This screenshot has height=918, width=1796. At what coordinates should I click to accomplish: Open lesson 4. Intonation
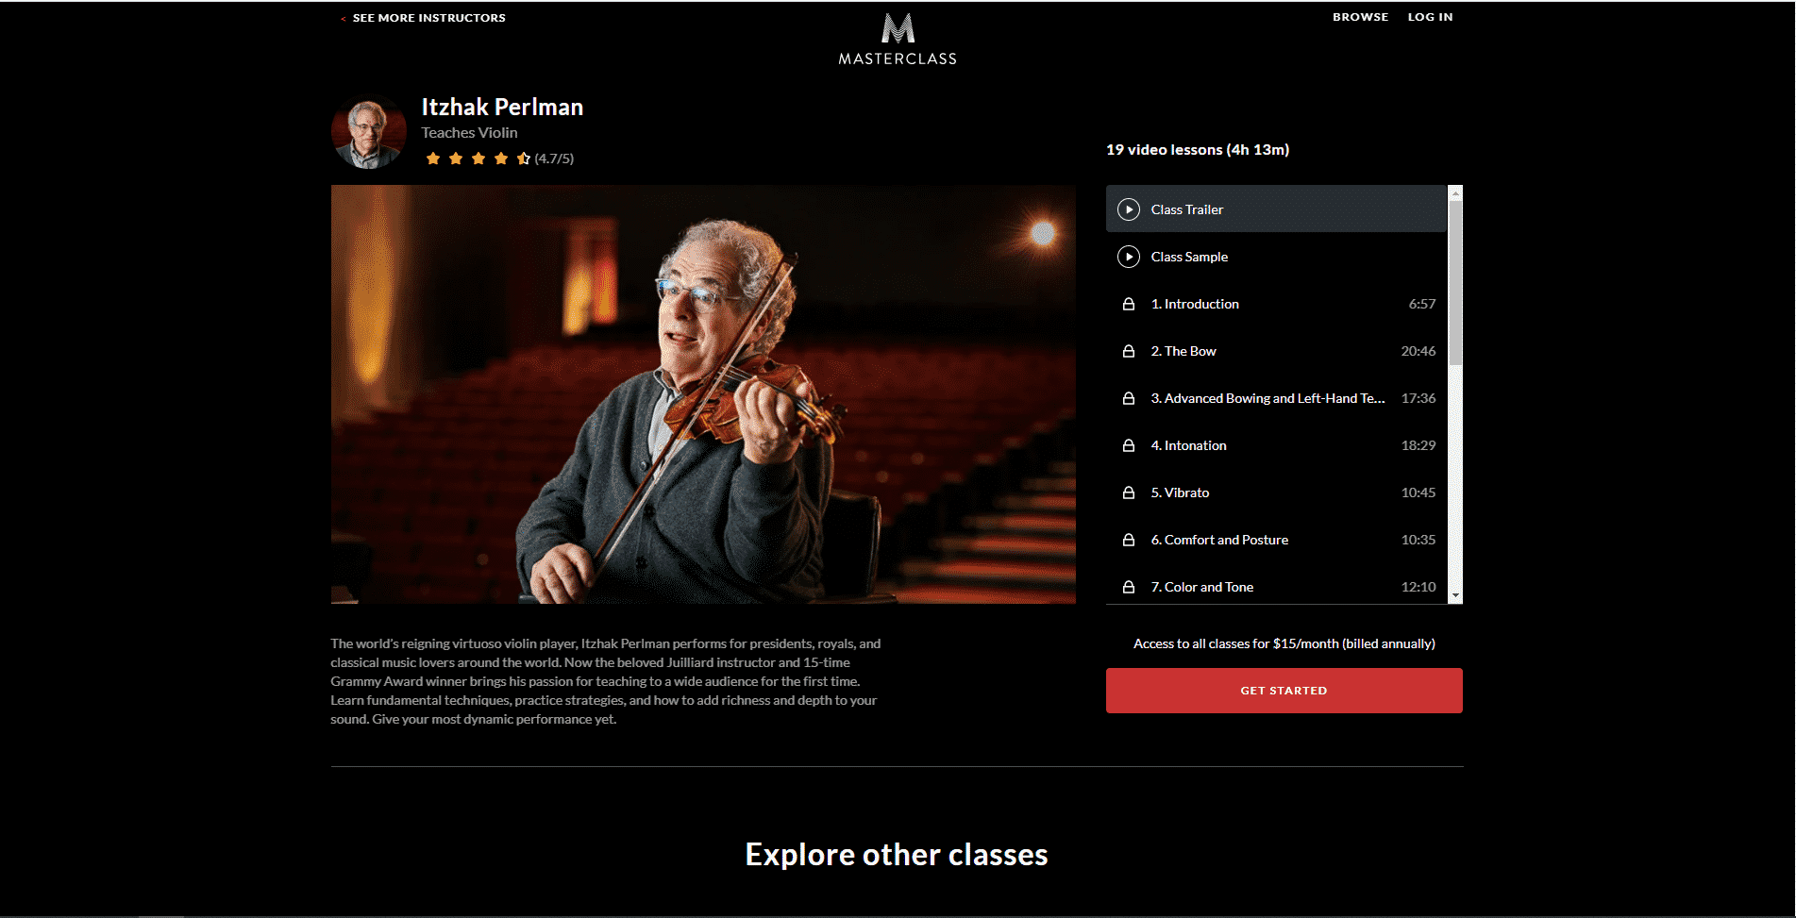pos(1276,445)
